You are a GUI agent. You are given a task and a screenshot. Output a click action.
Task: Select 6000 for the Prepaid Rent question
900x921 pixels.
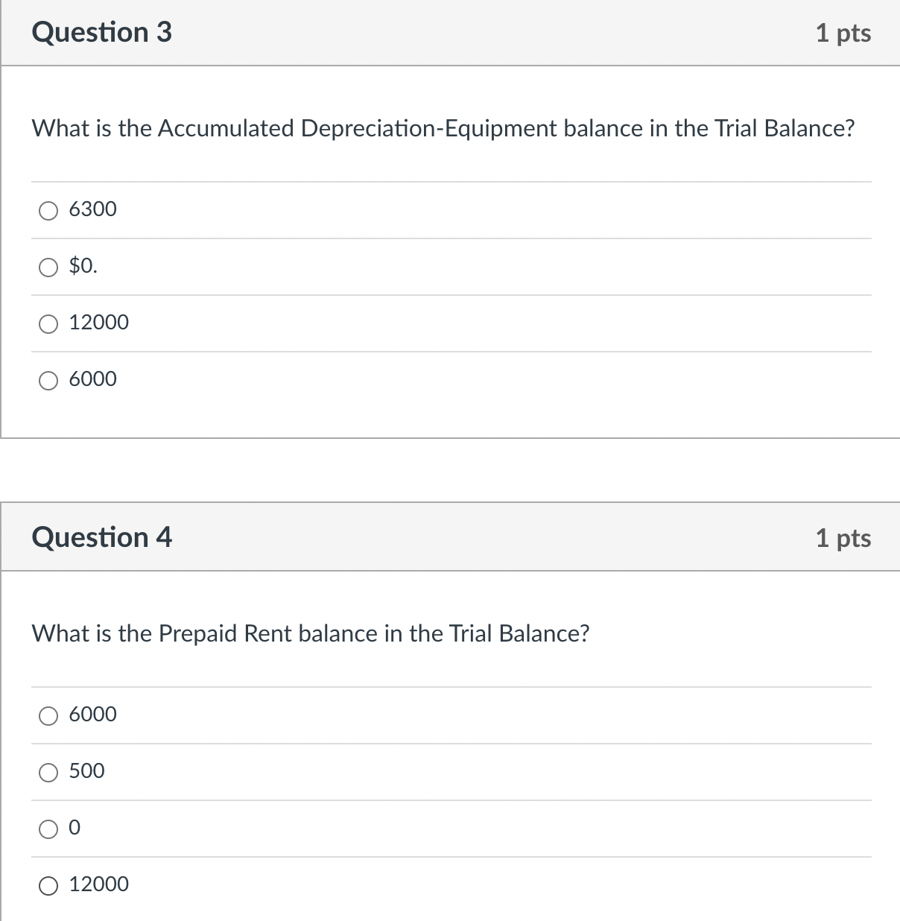[x=48, y=715]
